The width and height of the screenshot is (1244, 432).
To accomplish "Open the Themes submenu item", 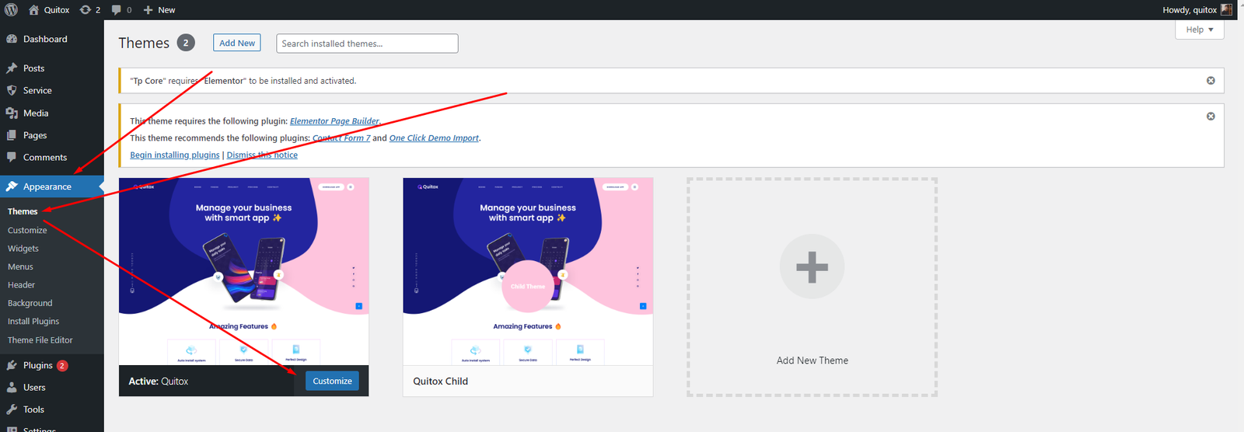I will tap(23, 211).
